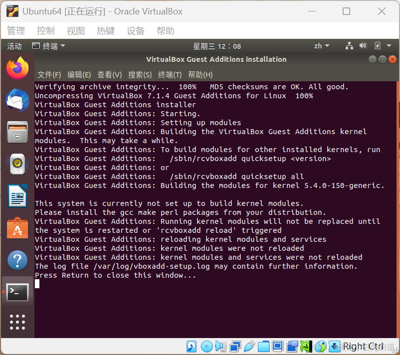Viewport: 400px width, 355px height.
Task: Open the clock showing 星期三 12:08
Action: [x=217, y=46]
